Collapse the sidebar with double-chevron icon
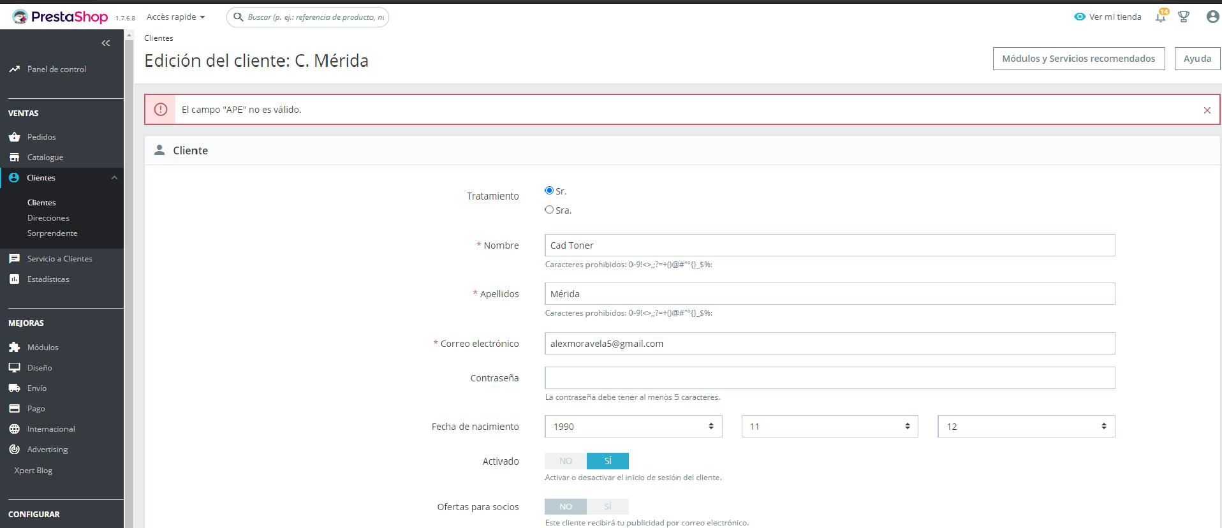Viewport: 1222px width, 528px height. [x=106, y=43]
